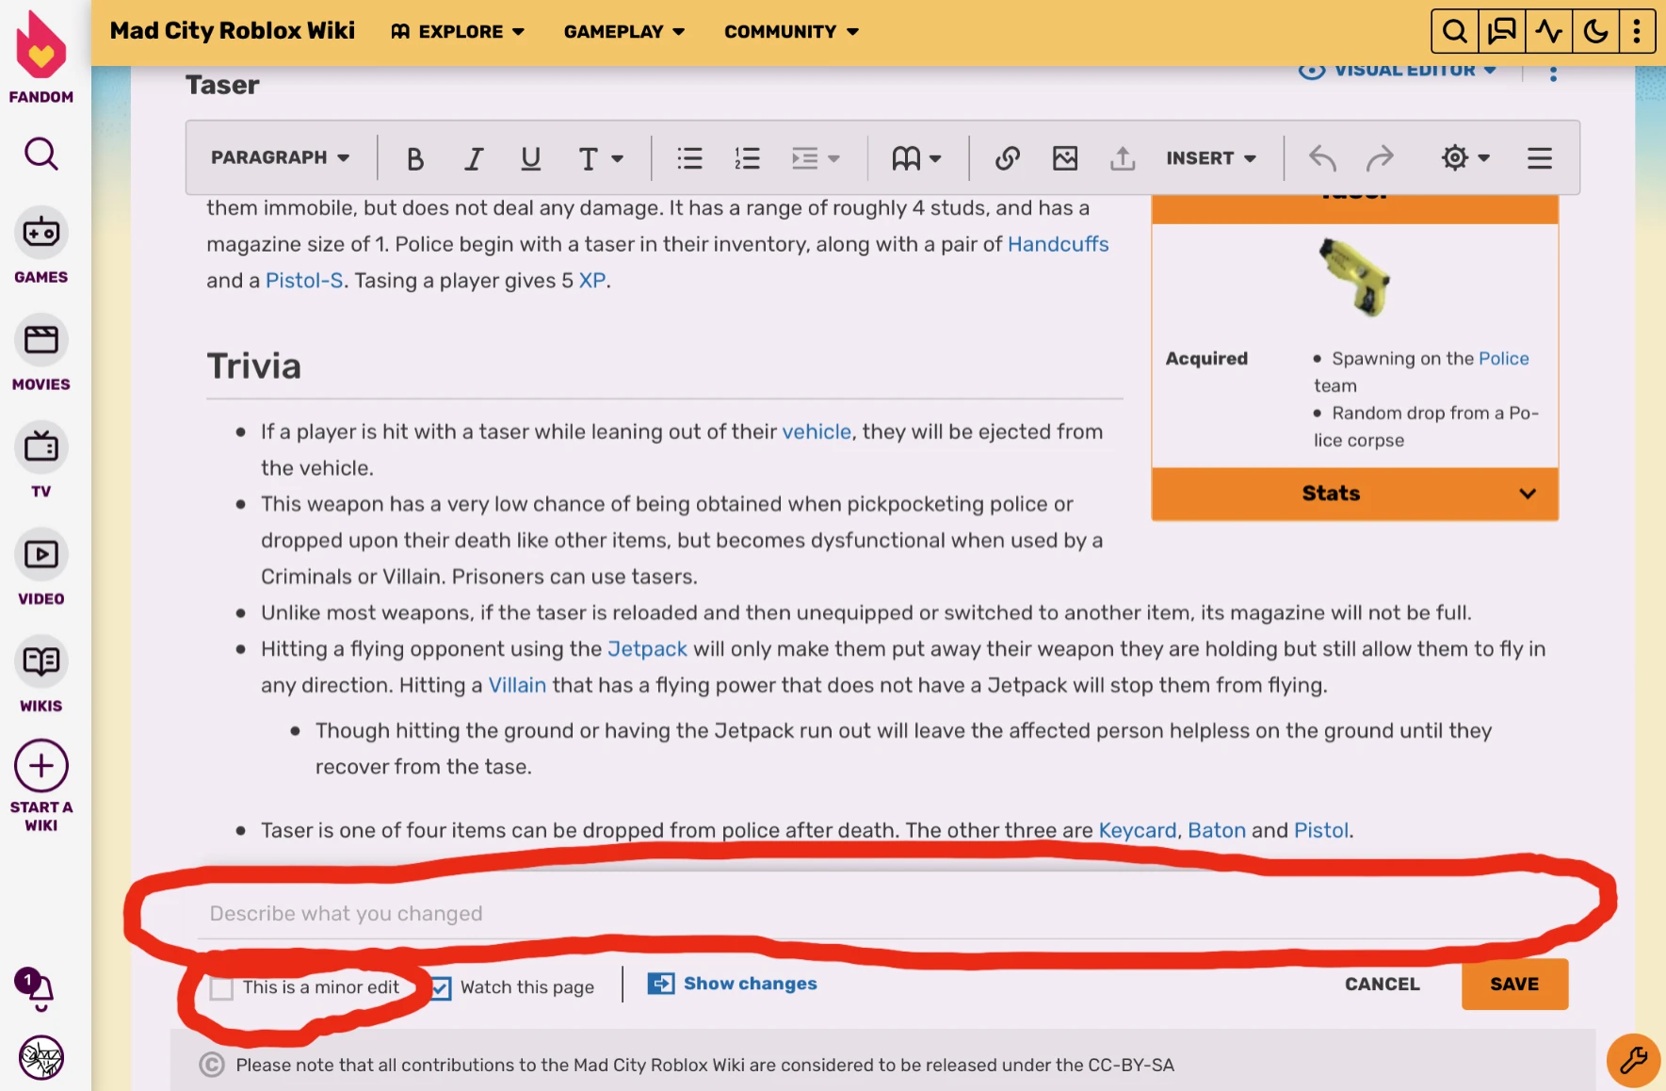Image resolution: width=1666 pixels, height=1091 pixels.
Task: Check the 'This is a minor edit' box
Action: click(222, 988)
